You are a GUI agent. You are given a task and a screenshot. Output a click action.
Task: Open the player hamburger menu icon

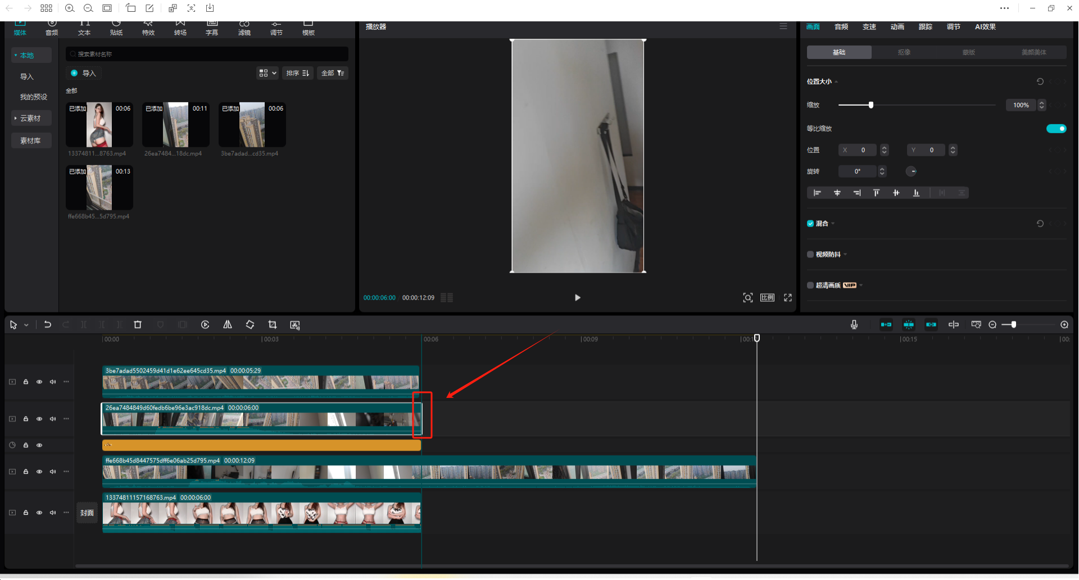pos(783,26)
